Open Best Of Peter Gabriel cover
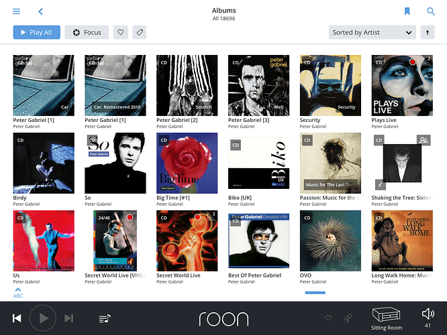Screen dimensions: 447x335 click(258, 241)
